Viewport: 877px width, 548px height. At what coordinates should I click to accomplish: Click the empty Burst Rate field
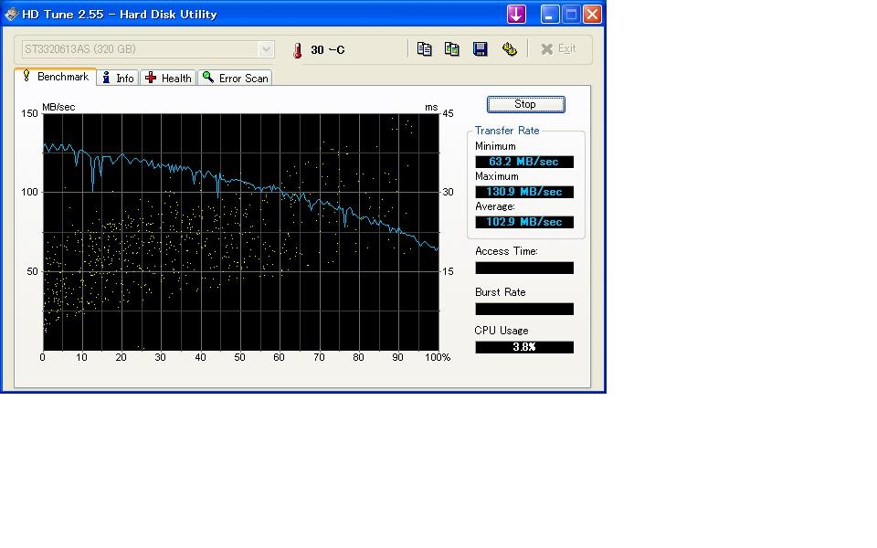coord(524,310)
